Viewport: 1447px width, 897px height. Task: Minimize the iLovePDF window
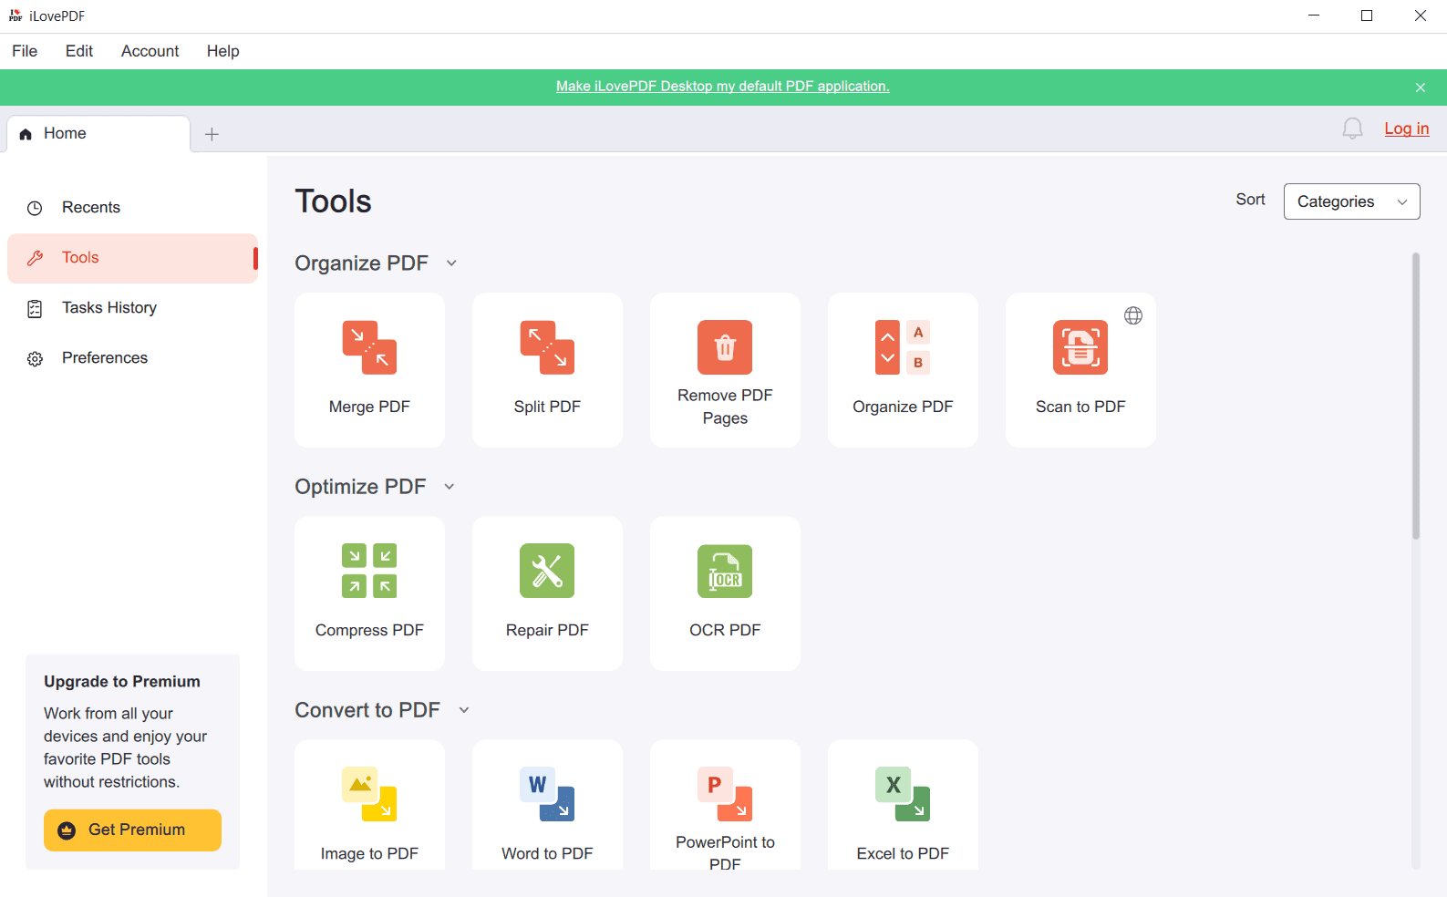[1314, 15]
